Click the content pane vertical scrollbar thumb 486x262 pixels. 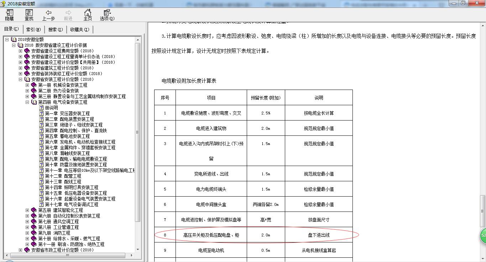point(483,211)
